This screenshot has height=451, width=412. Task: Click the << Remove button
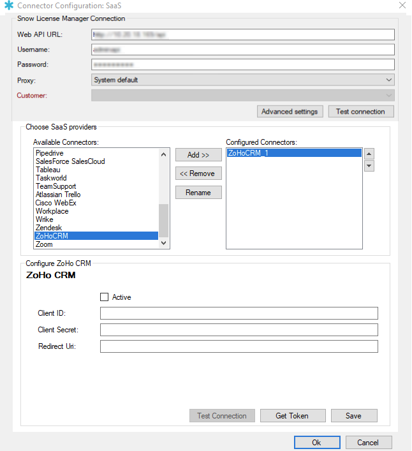[x=198, y=174]
